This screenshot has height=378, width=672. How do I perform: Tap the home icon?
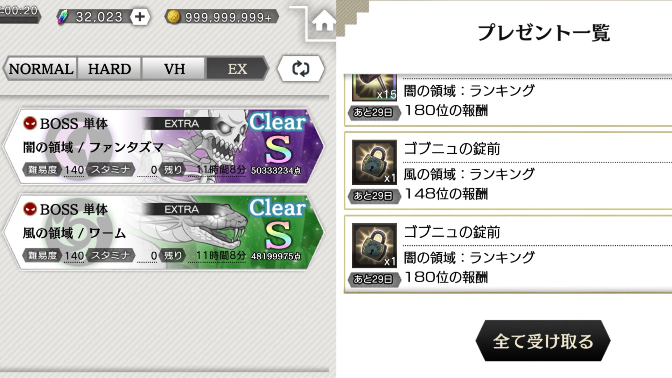point(324,21)
